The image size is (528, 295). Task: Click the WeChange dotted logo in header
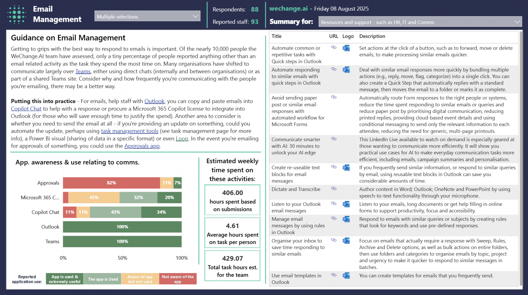click(x=17, y=14)
